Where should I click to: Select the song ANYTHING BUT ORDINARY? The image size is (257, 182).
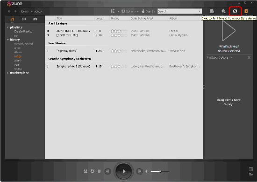pyautogui.click(x=73, y=31)
